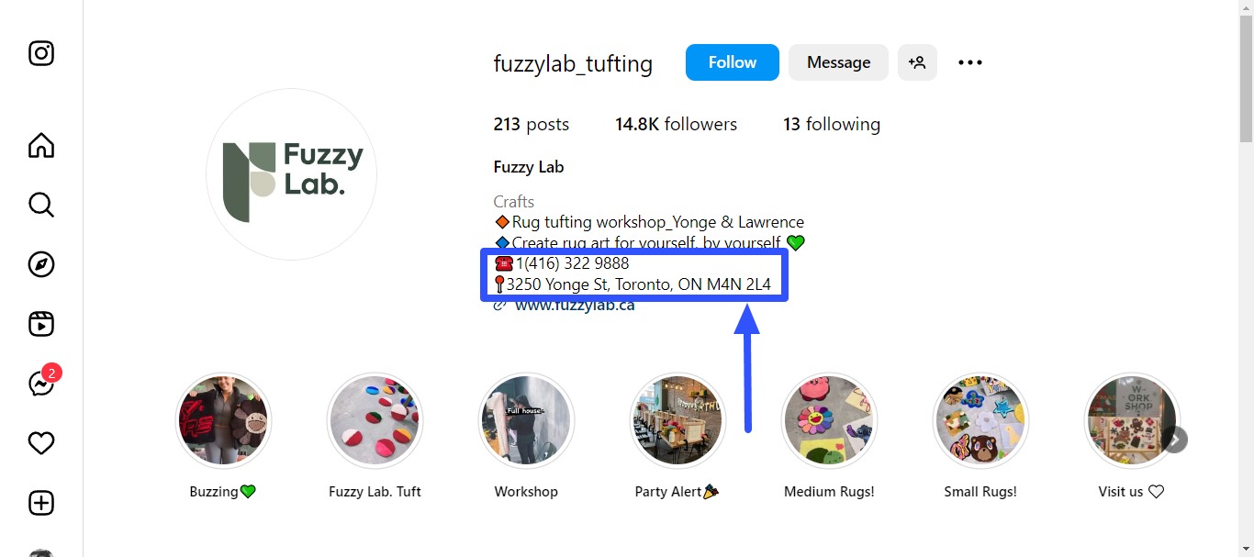Visit the www.fuzzylab.ca link
1254x557 pixels.
pyautogui.click(x=575, y=304)
